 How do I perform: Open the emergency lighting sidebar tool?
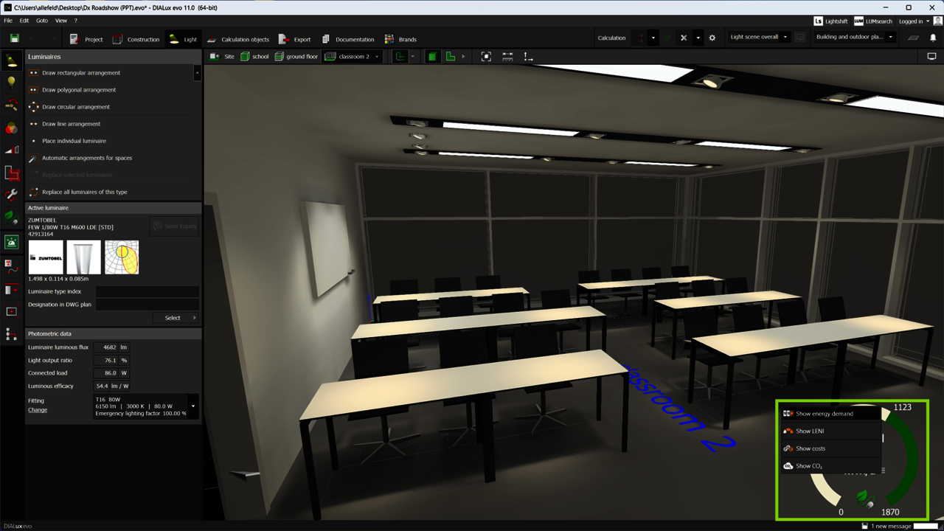coord(12,242)
